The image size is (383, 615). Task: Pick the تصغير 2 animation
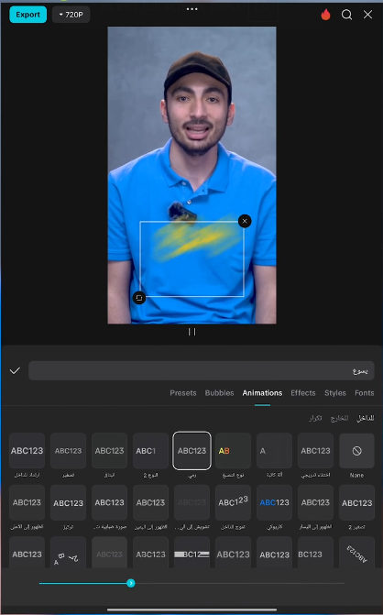click(356, 502)
